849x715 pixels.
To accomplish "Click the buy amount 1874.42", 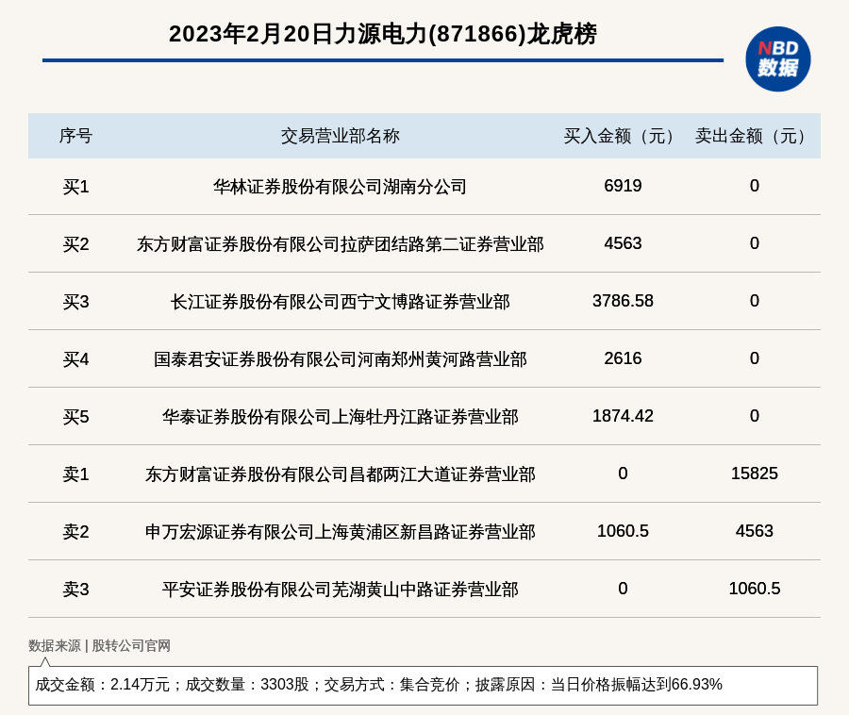I will click(623, 416).
